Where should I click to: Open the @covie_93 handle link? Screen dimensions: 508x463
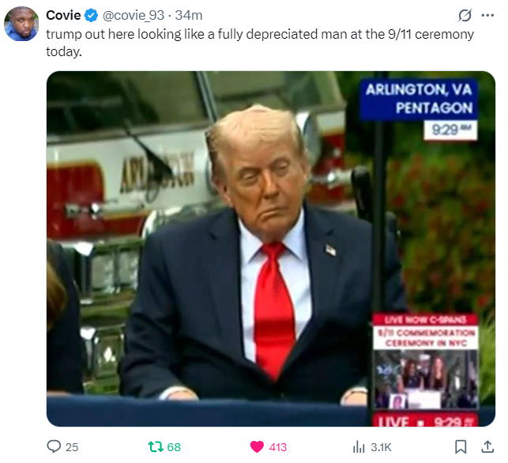coord(134,15)
